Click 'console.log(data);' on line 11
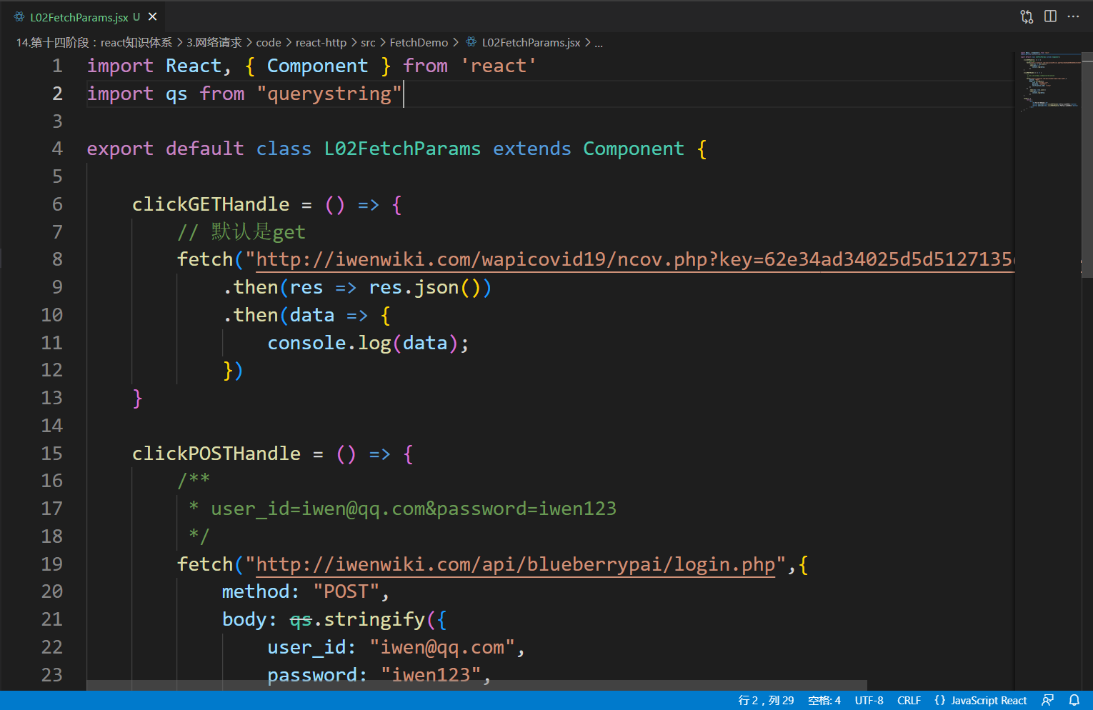Screen dimensions: 1093x710 (x=368, y=343)
